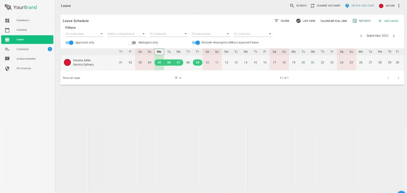Toggle Exclude employees without approved leave
The height and width of the screenshot is (193, 407).
pyautogui.click(x=196, y=43)
